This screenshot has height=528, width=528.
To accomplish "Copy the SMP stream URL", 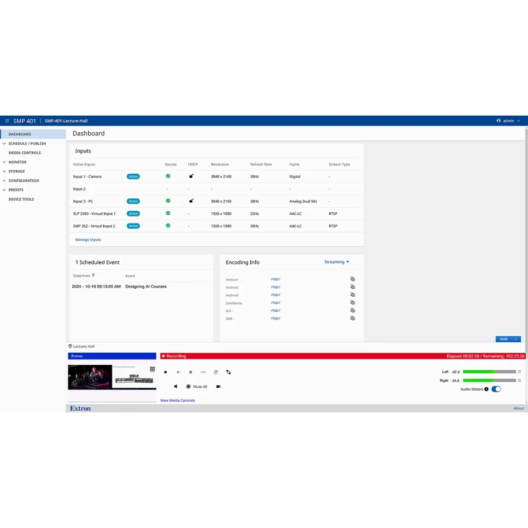I will pos(353,318).
